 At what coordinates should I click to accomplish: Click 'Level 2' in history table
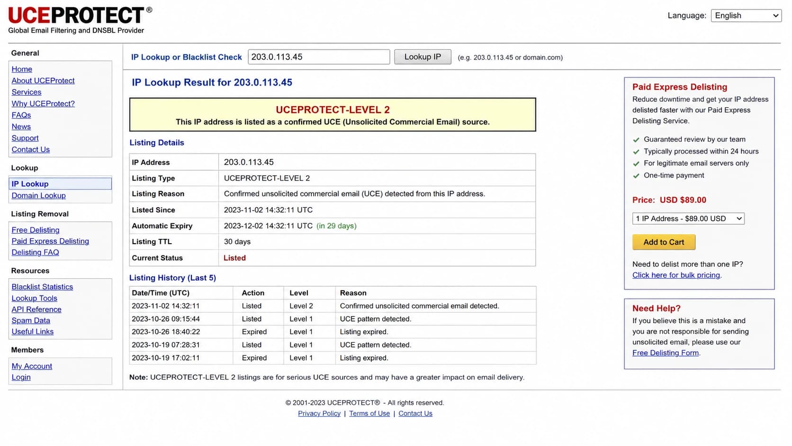click(x=301, y=306)
